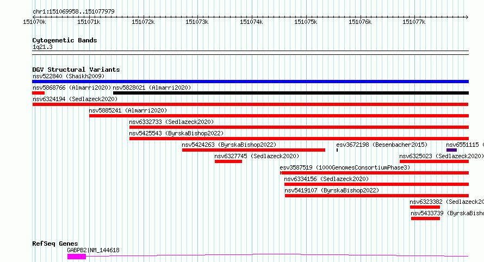Click the 151070k ruler tick label
484x262 pixels.
pyautogui.click(x=34, y=22)
